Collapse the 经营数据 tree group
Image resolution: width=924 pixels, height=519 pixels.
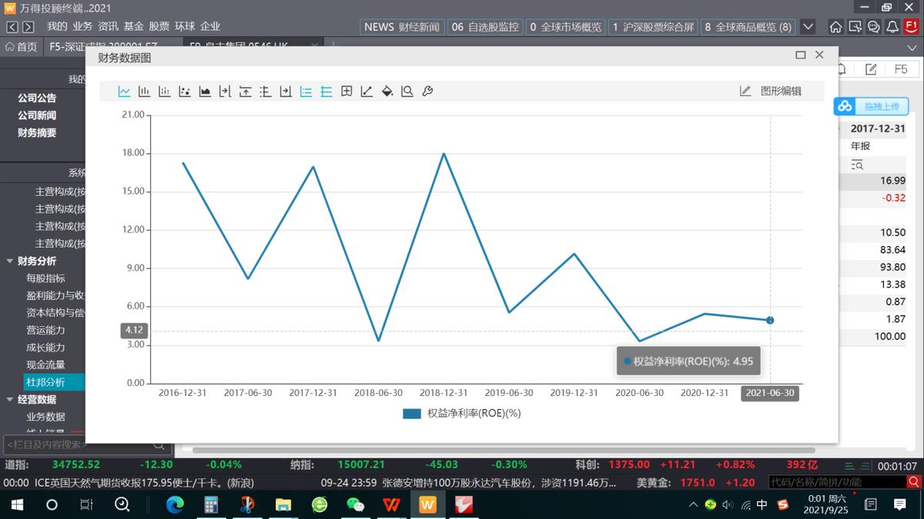click(10, 400)
